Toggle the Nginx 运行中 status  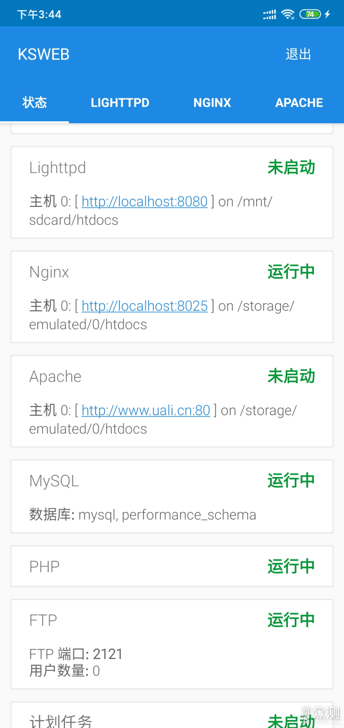point(291,272)
